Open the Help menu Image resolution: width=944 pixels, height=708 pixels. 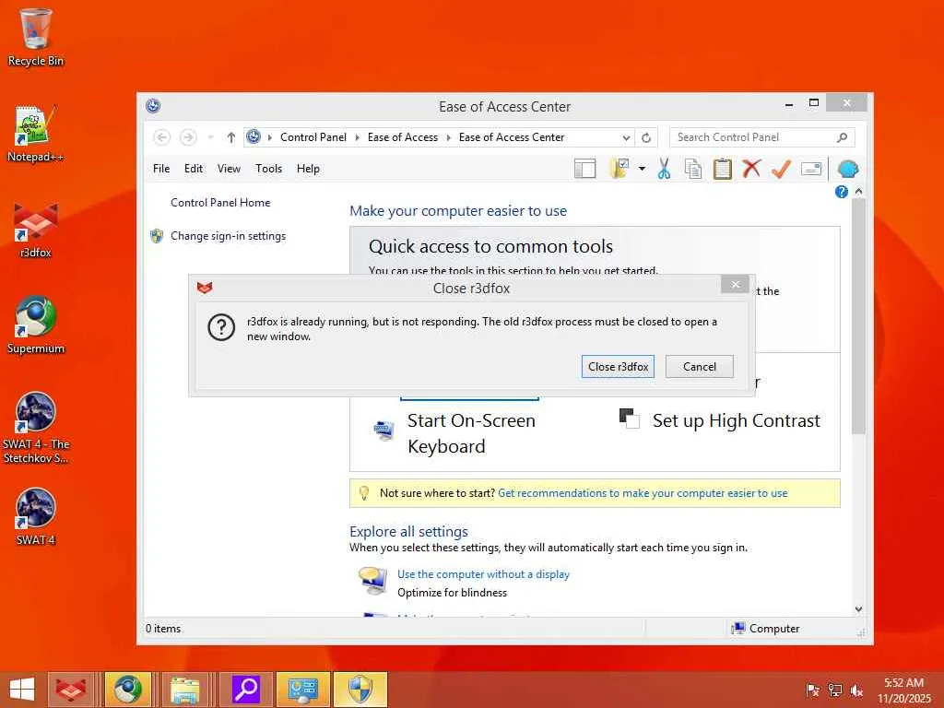click(308, 169)
